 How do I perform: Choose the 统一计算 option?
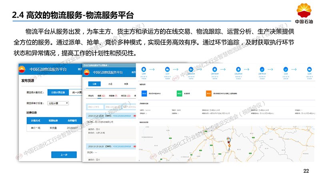click(76, 92)
